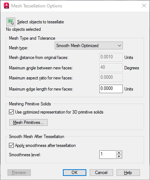
Task: Click the Cancel button
Action: coord(101,173)
